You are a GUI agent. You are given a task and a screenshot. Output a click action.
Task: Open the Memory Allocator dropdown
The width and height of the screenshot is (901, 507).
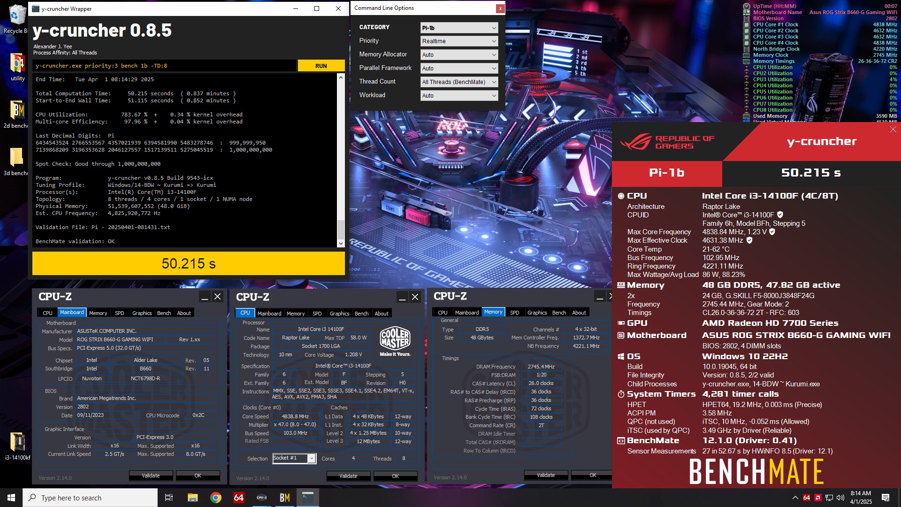point(459,55)
